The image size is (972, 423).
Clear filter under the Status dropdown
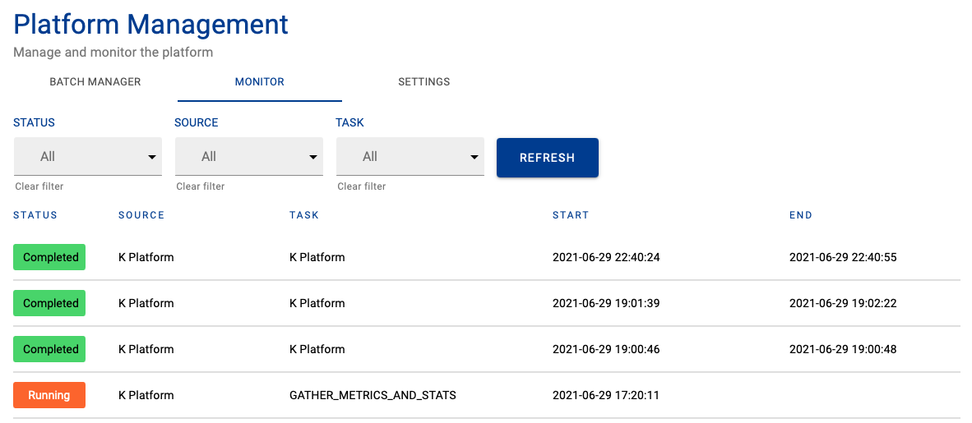pos(39,186)
